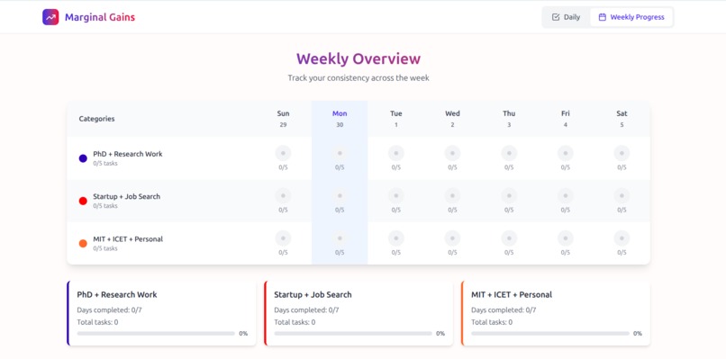Click the orange dot for MIT + ICET + Personal
The image size is (726, 359).
click(83, 243)
